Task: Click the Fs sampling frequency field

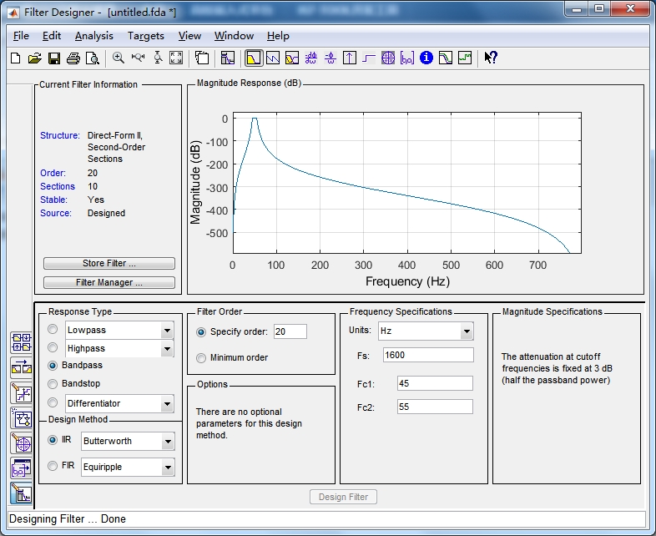Action: (x=428, y=355)
